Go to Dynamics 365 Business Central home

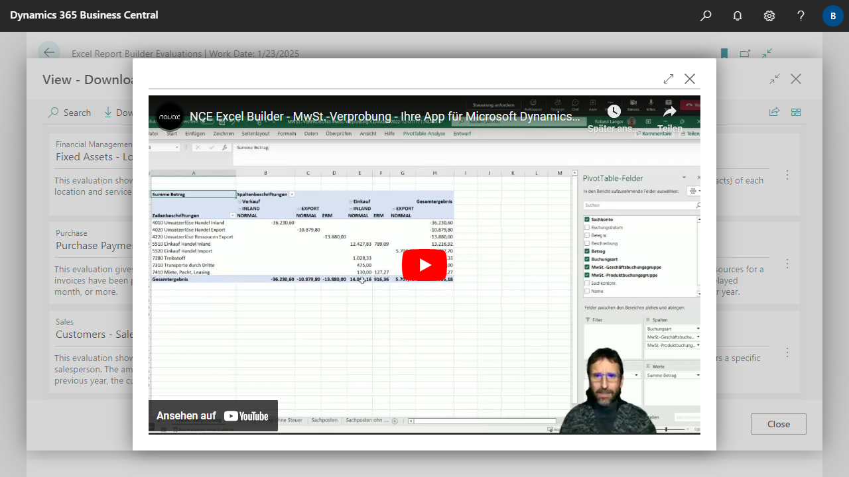[x=84, y=15]
